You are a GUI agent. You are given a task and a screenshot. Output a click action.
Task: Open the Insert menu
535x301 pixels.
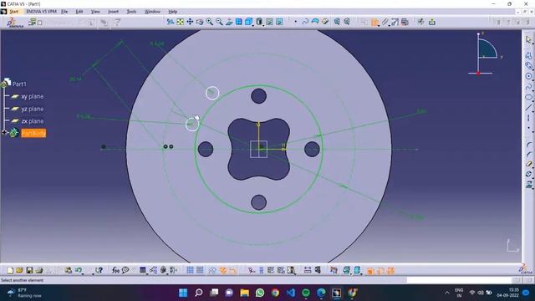[x=114, y=12]
